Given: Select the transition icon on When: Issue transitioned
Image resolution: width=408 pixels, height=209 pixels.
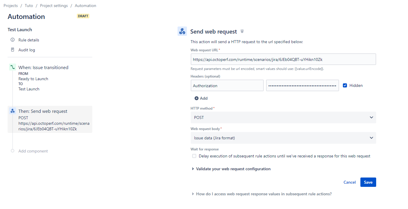Looking at the screenshot, I should click(x=13, y=67).
